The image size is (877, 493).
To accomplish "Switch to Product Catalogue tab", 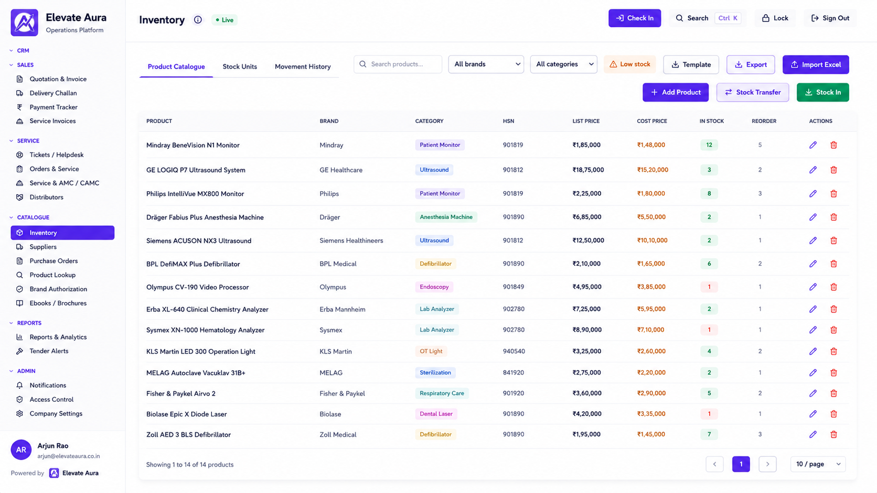I will (x=176, y=67).
